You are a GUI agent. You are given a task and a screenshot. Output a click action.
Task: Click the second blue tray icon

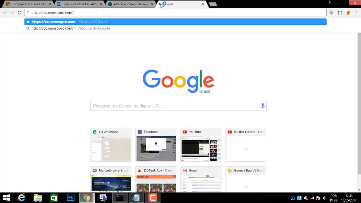[x=299, y=198]
